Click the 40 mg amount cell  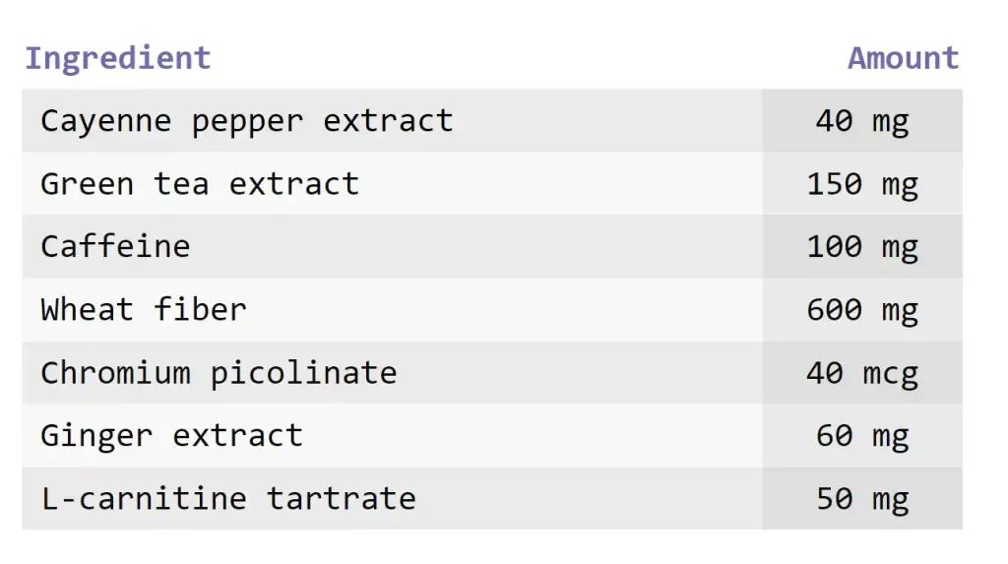coord(862,121)
